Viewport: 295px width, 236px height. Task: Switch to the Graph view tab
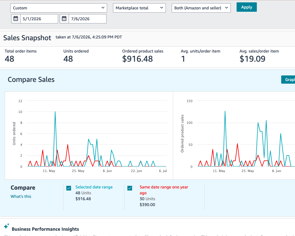[288, 80]
